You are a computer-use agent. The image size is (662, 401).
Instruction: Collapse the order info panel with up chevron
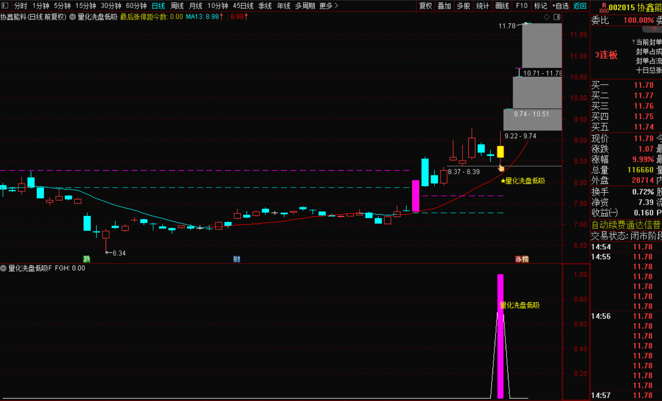point(654,29)
